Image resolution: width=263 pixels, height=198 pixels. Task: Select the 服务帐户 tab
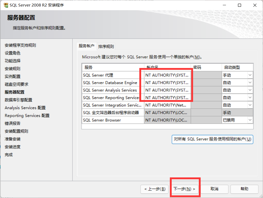click(x=86, y=46)
